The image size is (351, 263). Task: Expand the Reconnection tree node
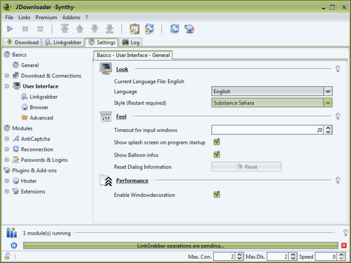coord(6,149)
